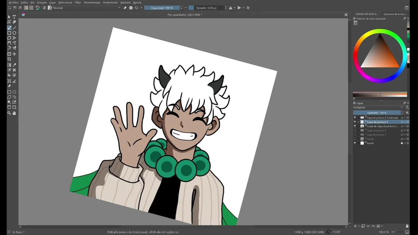
Task: Select the Contiguous Selection magic wand tool
Action: coord(9,102)
